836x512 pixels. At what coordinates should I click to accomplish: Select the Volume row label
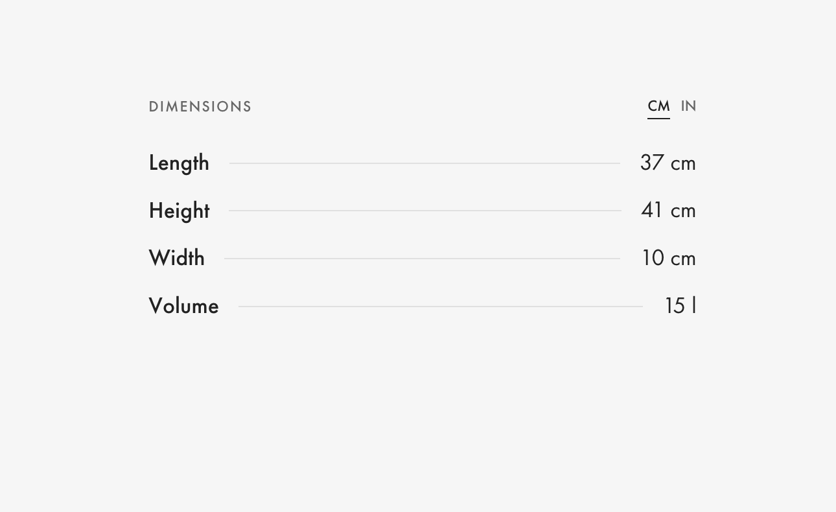point(183,307)
